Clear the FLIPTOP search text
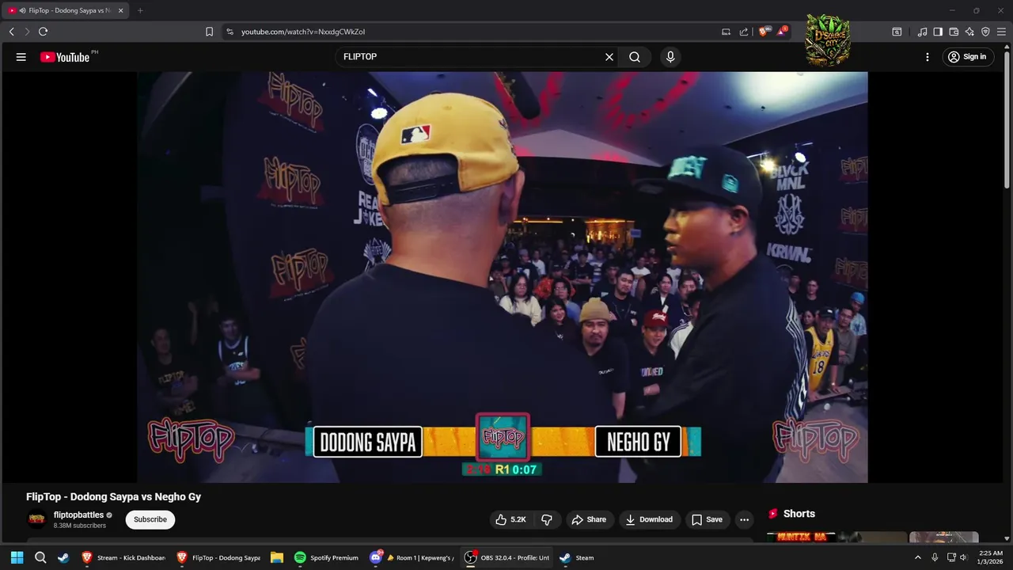 [x=609, y=57]
